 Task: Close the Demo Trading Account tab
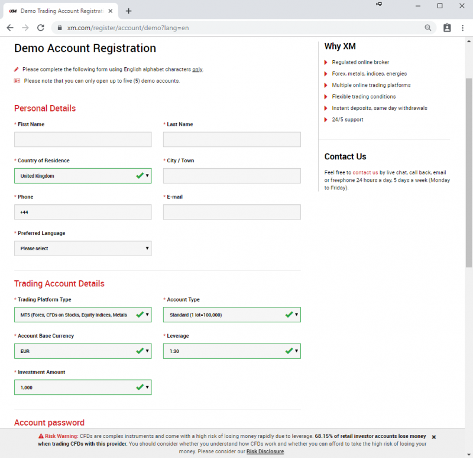pos(111,11)
